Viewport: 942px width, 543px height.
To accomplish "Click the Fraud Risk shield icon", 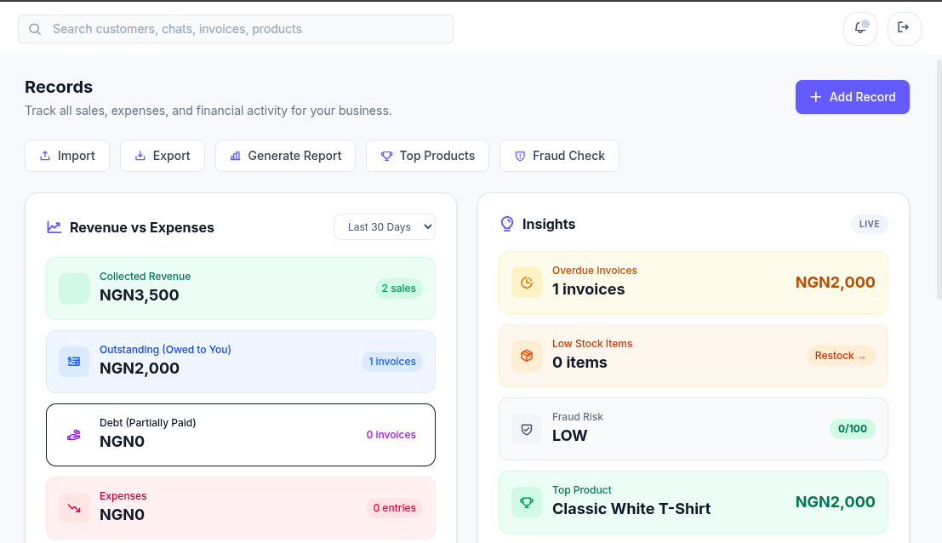I will point(526,430).
